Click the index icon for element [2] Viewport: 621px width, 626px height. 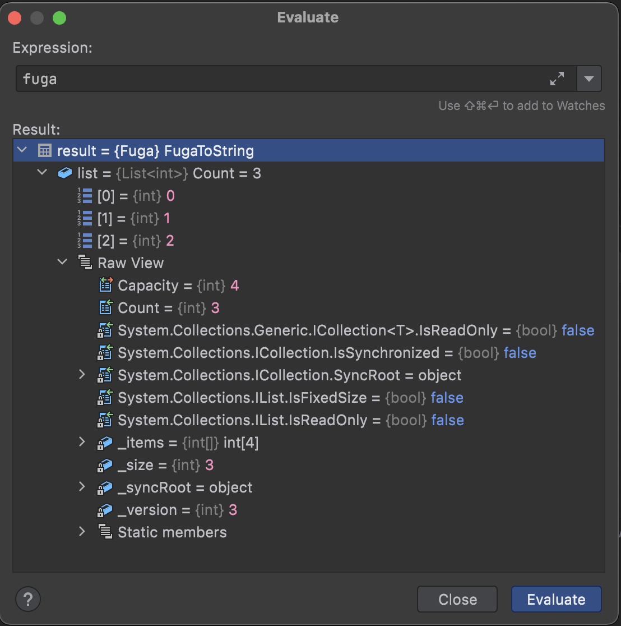click(85, 240)
